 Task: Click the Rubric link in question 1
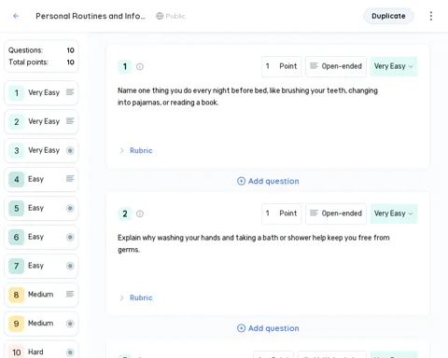(x=141, y=151)
